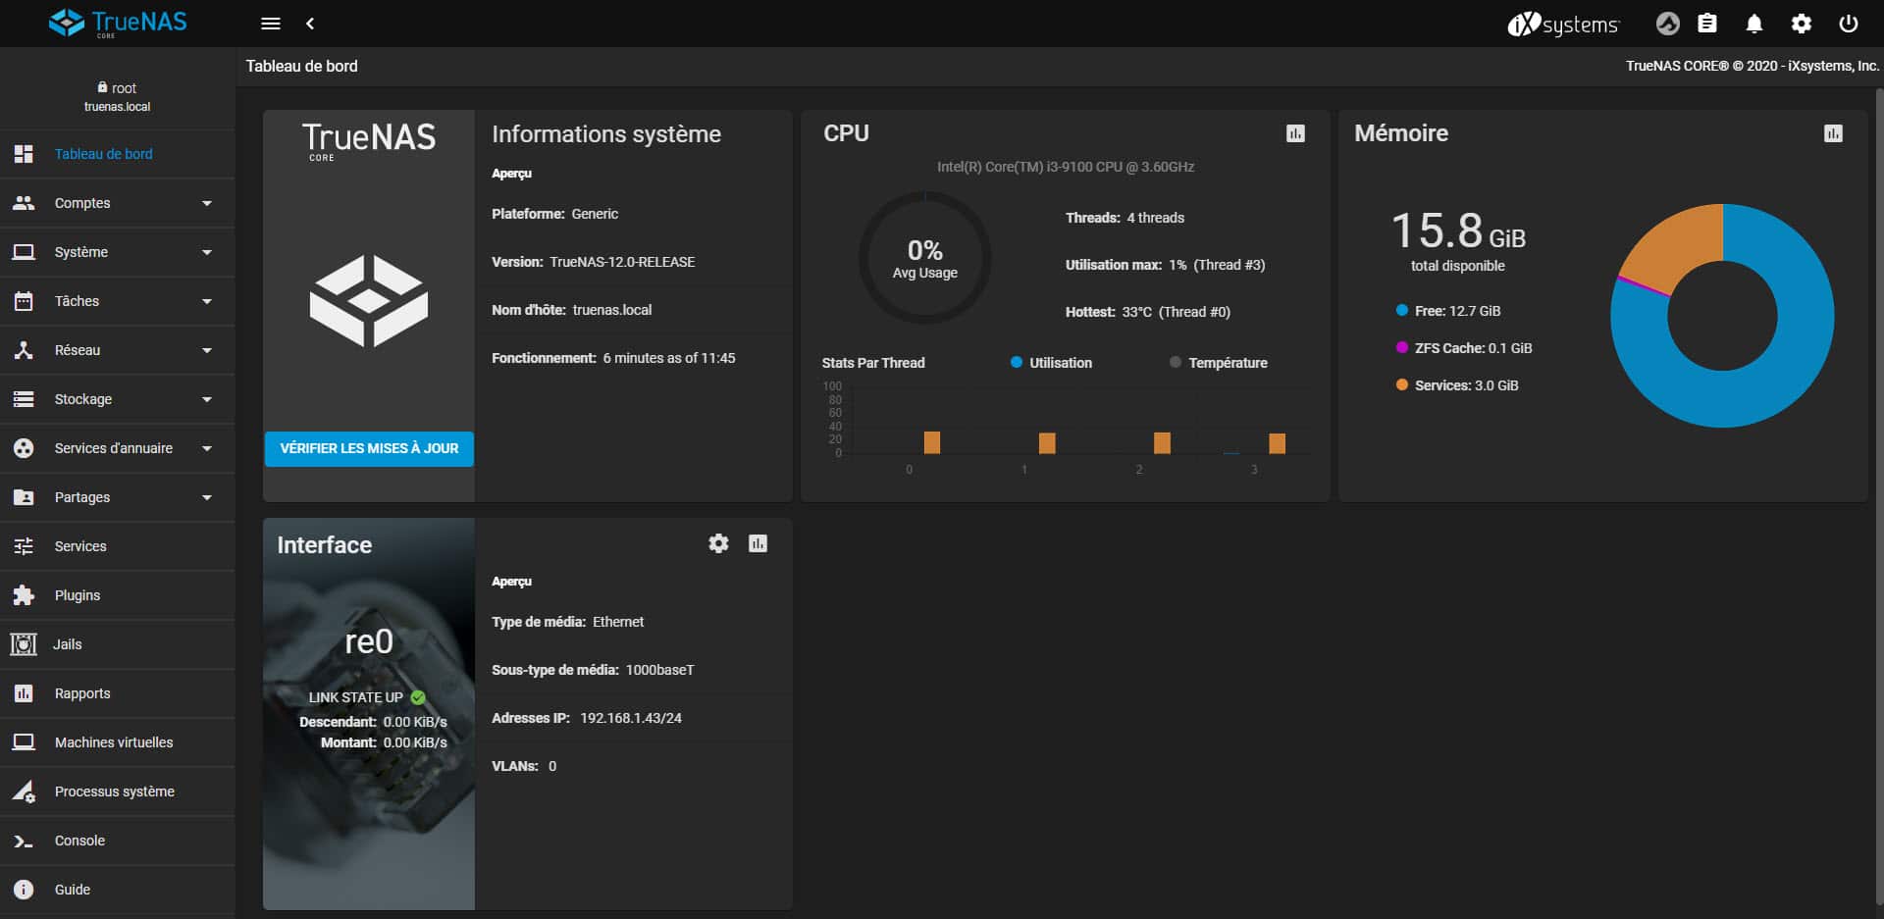Click the Console prompt icon
This screenshot has width=1884, height=919.
click(24, 841)
